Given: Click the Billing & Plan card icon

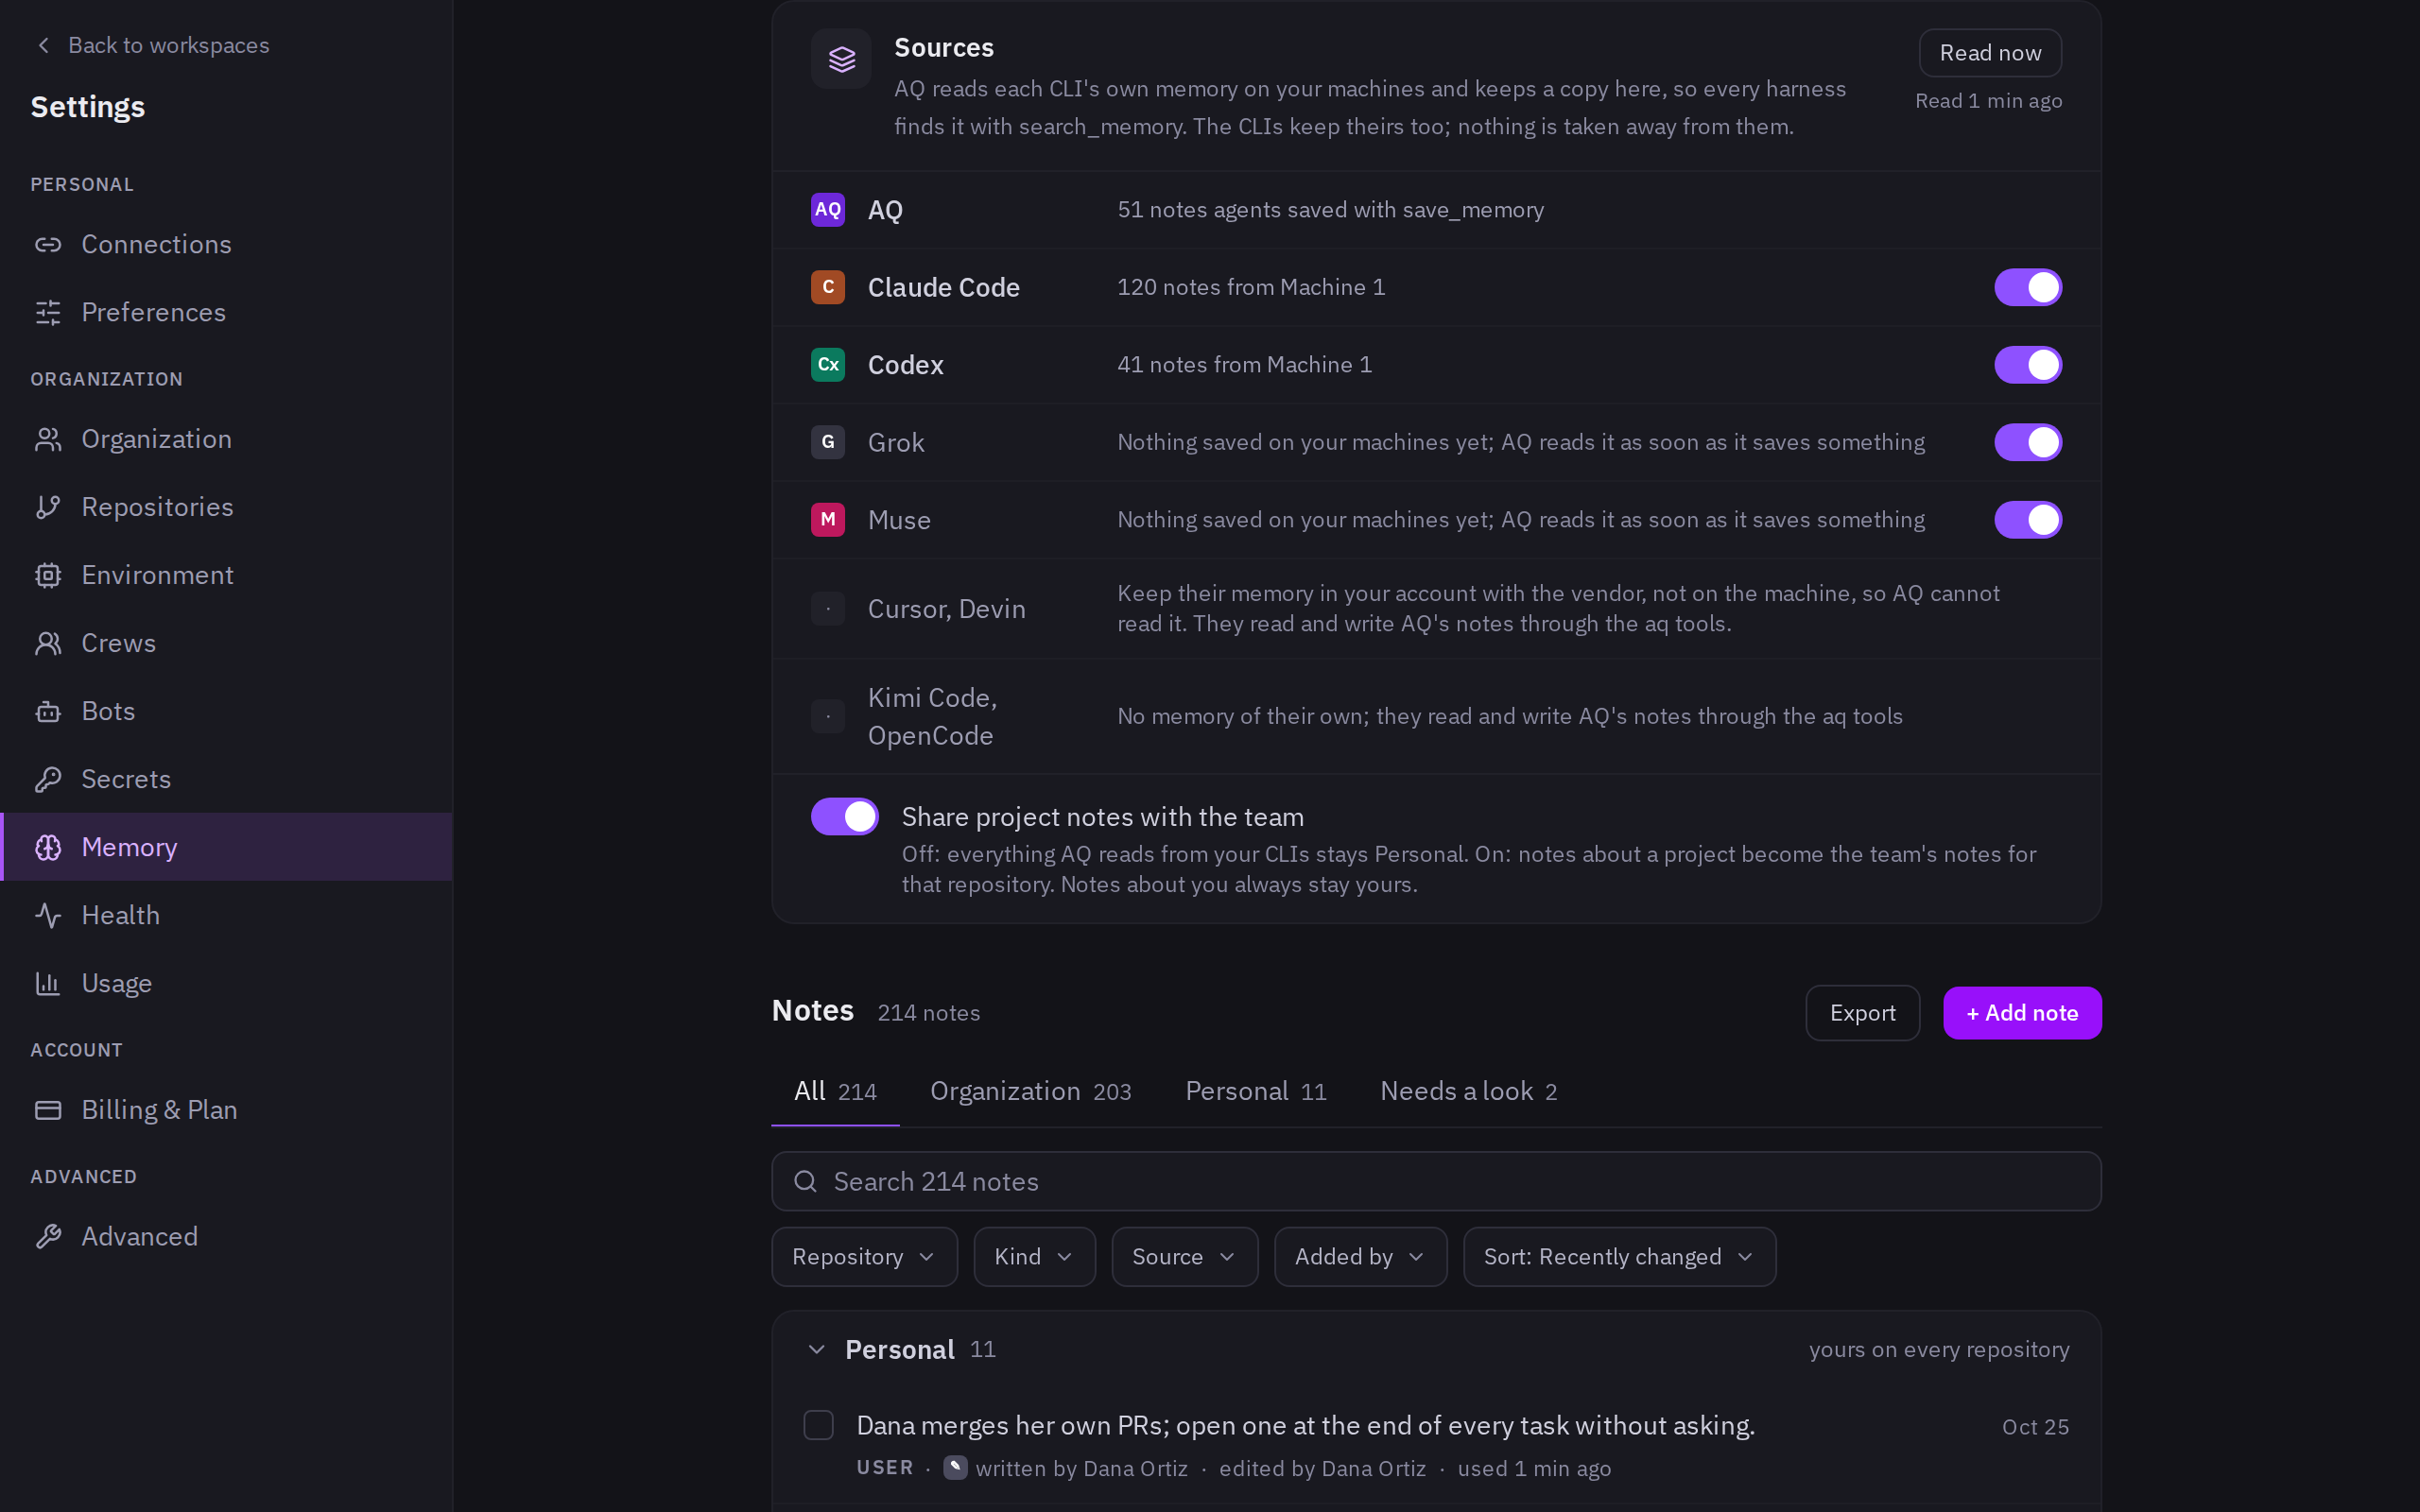Looking at the screenshot, I should [48, 1110].
